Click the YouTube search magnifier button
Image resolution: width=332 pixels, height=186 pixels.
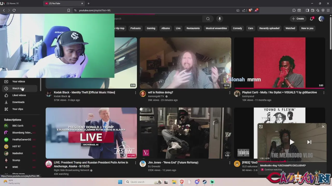pos(208,19)
